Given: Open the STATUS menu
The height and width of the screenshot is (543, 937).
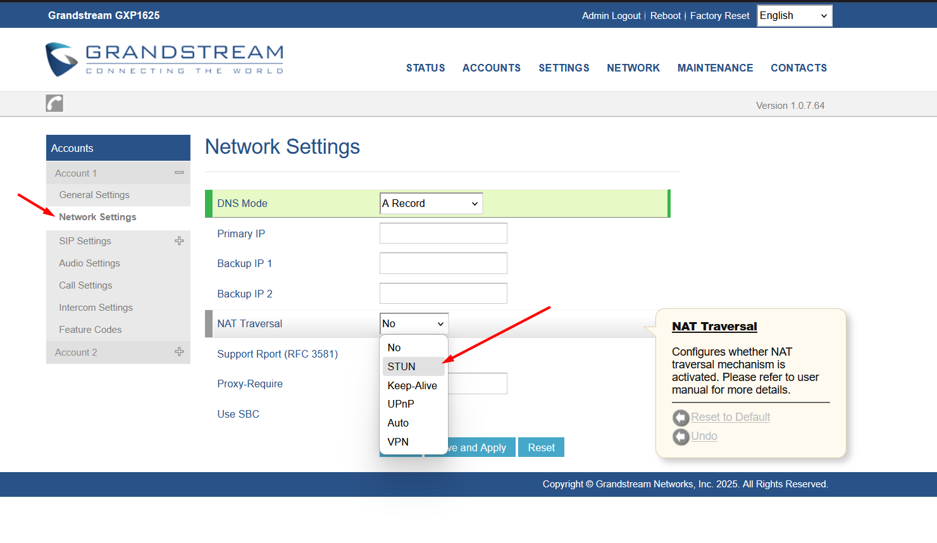Looking at the screenshot, I should pyautogui.click(x=426, y=68).
